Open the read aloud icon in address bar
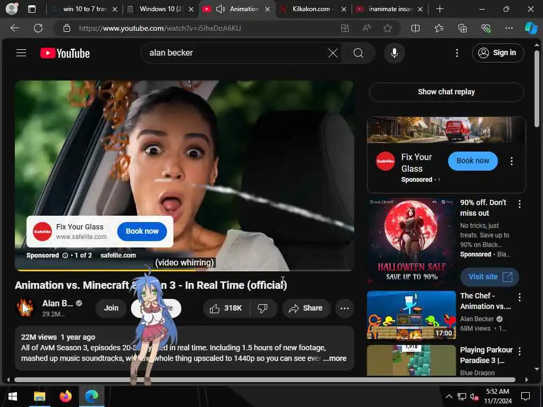Viewport: 543px width, 407px height. pos(366,29)
